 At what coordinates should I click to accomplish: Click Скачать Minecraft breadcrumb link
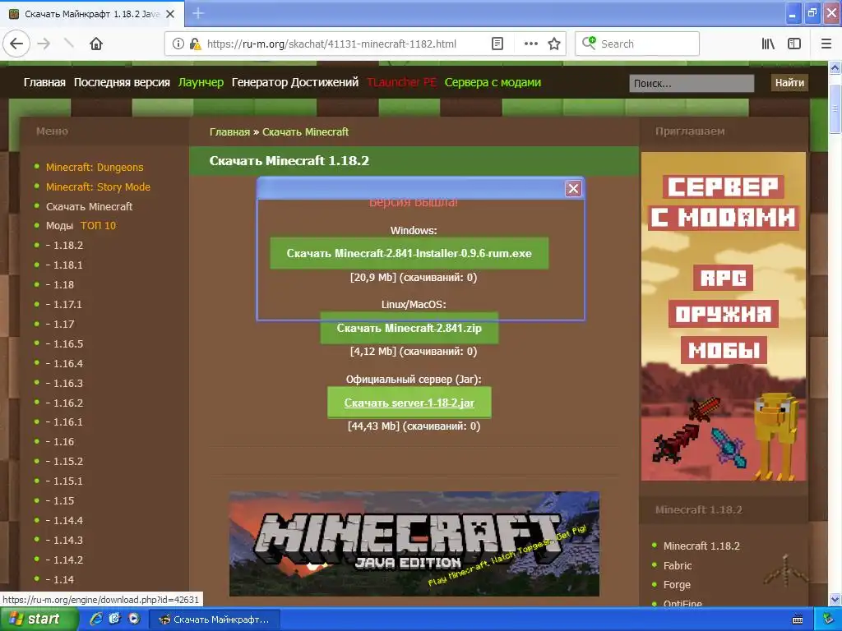[x=305, y=132]
